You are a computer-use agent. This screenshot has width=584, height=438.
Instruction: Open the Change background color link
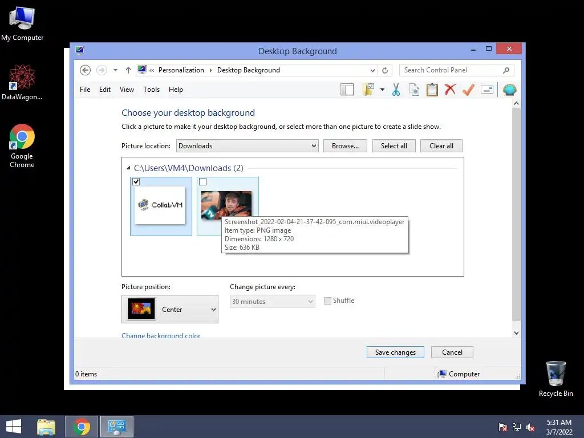161,335
